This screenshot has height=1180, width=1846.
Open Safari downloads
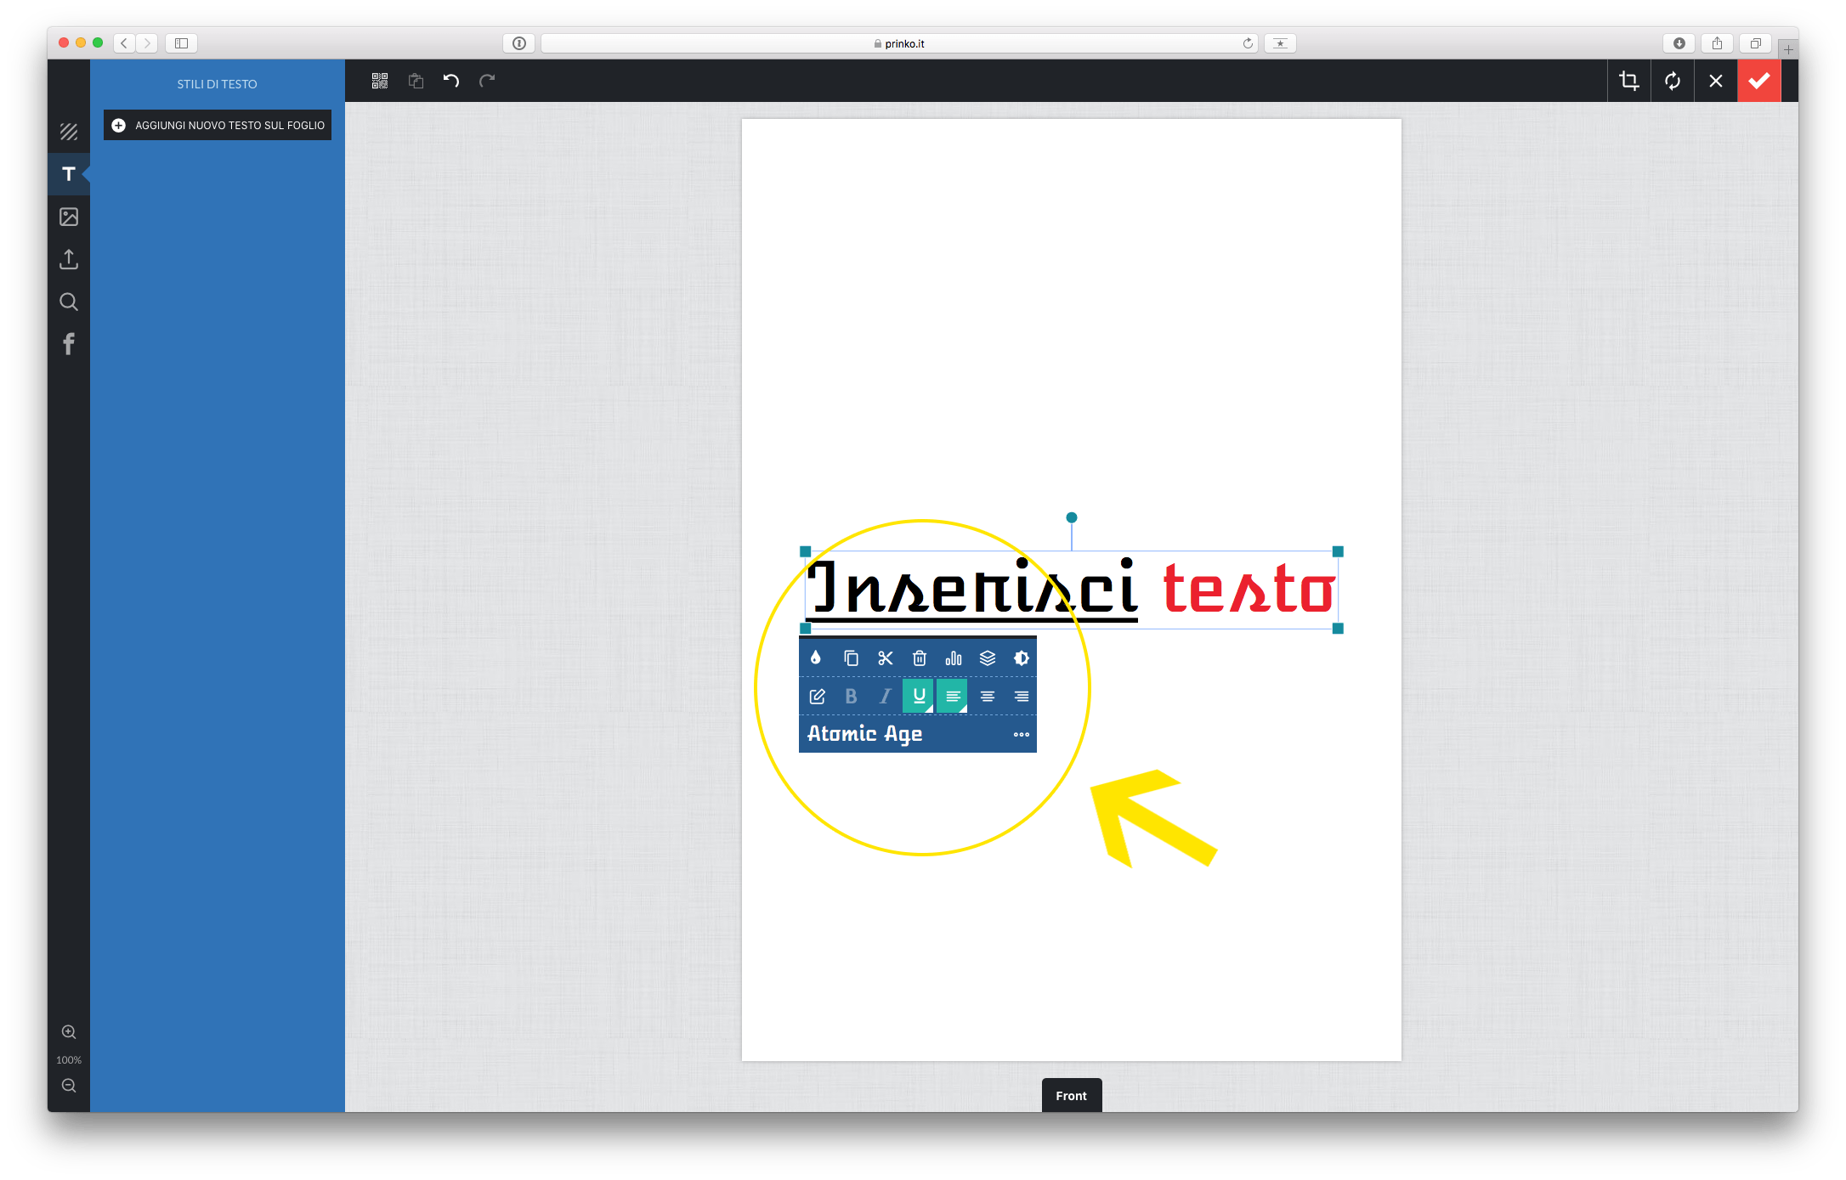click(x=1679, y=43)
